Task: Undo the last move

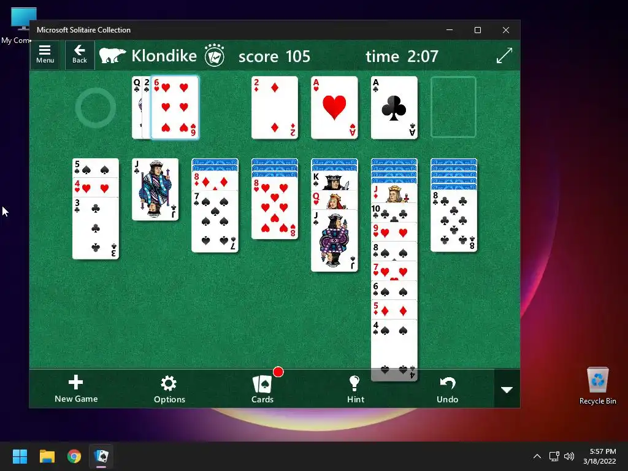Action: click(447, 389)
